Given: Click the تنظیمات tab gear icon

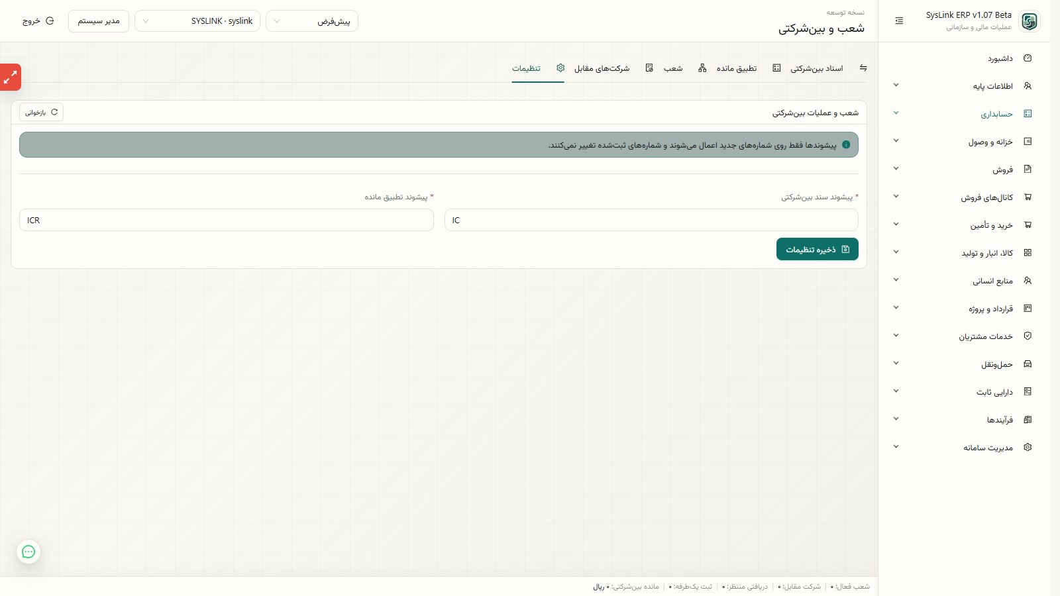Looking at the screenshot, I should [x=560, y=68].
